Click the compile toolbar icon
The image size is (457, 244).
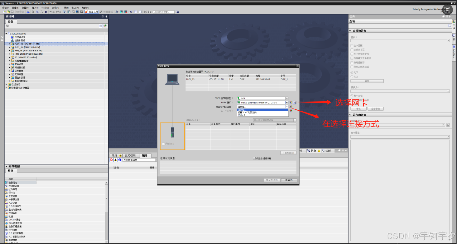click(x=65, y=12)
